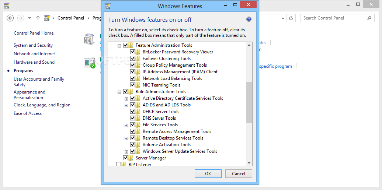Open User Accounts and Family Safety
382x190 pixels.
[39, 82]
